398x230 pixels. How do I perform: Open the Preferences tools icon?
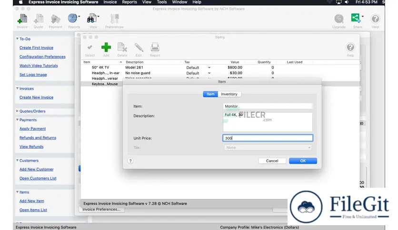pyautogui.click(x=114, y=19)
